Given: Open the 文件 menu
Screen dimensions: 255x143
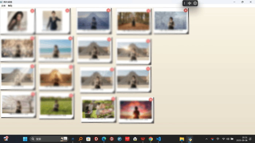Looking at the screenshot, I should [x=3, y=6].
